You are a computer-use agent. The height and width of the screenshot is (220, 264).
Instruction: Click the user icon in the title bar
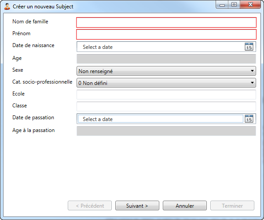pos(7,7)
